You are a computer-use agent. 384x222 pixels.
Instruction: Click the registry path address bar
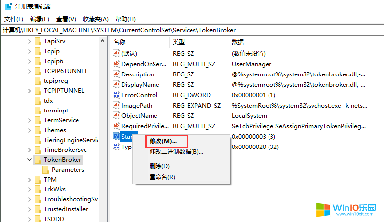(192, 30)
